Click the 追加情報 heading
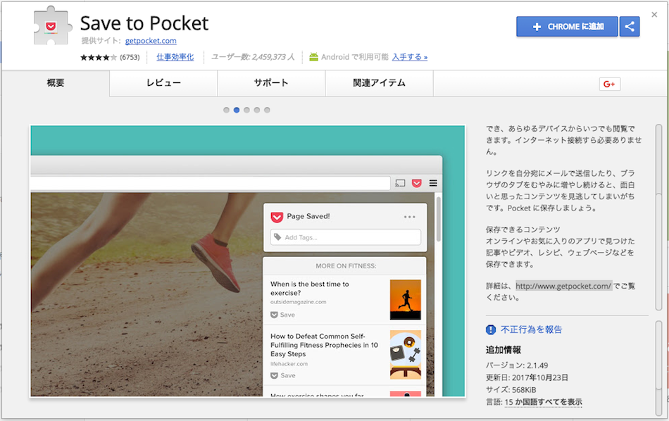 504,350
